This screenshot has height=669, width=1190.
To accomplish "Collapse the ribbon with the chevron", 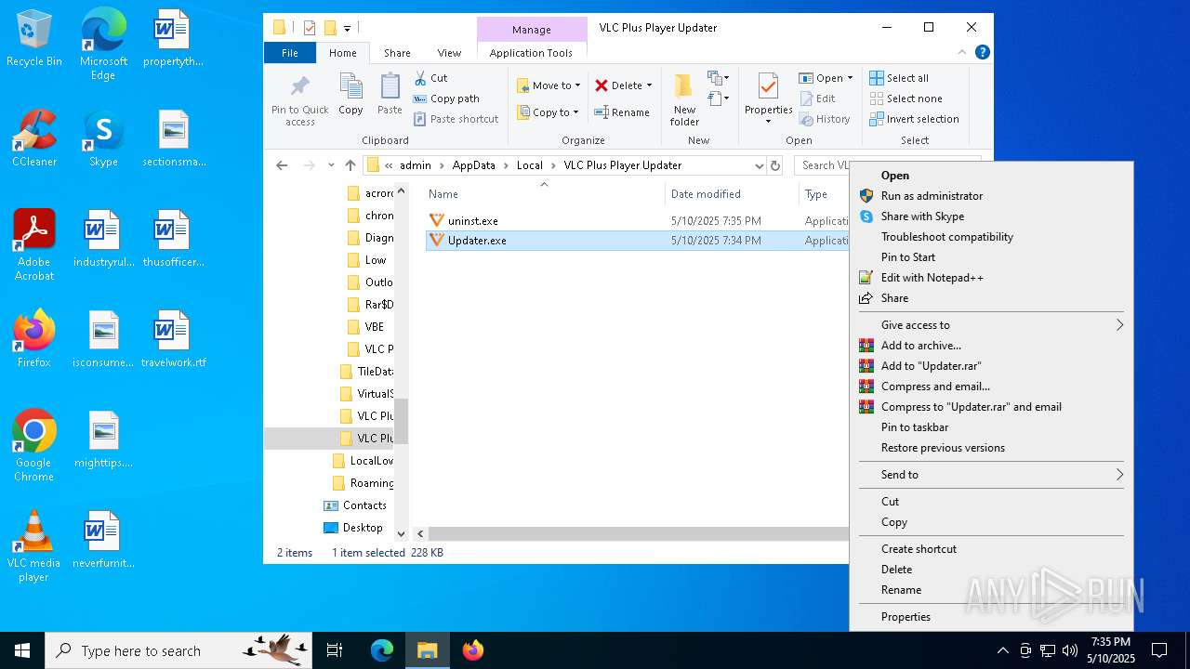I will (x=962, y=53).
